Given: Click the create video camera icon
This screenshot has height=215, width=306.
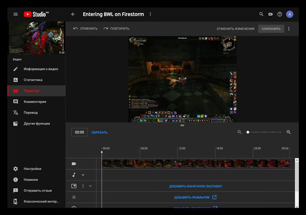Looking at the screenshot, I should pyautogui.click(x=271, y=14).
